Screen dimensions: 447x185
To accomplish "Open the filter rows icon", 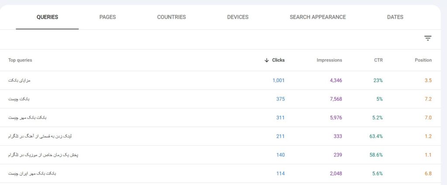I will (x=428, y=38).
